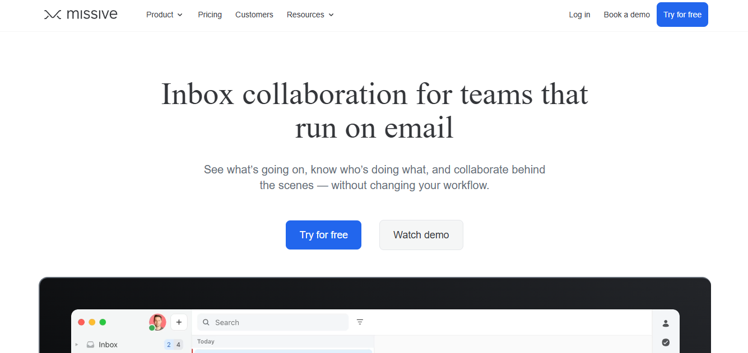Click the Inbox count badge 4
The height and width of the screenshot is (353, 748).
tap(178, 345)
